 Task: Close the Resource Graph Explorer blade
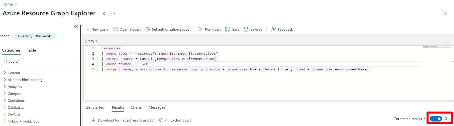[x=445, y=14]
